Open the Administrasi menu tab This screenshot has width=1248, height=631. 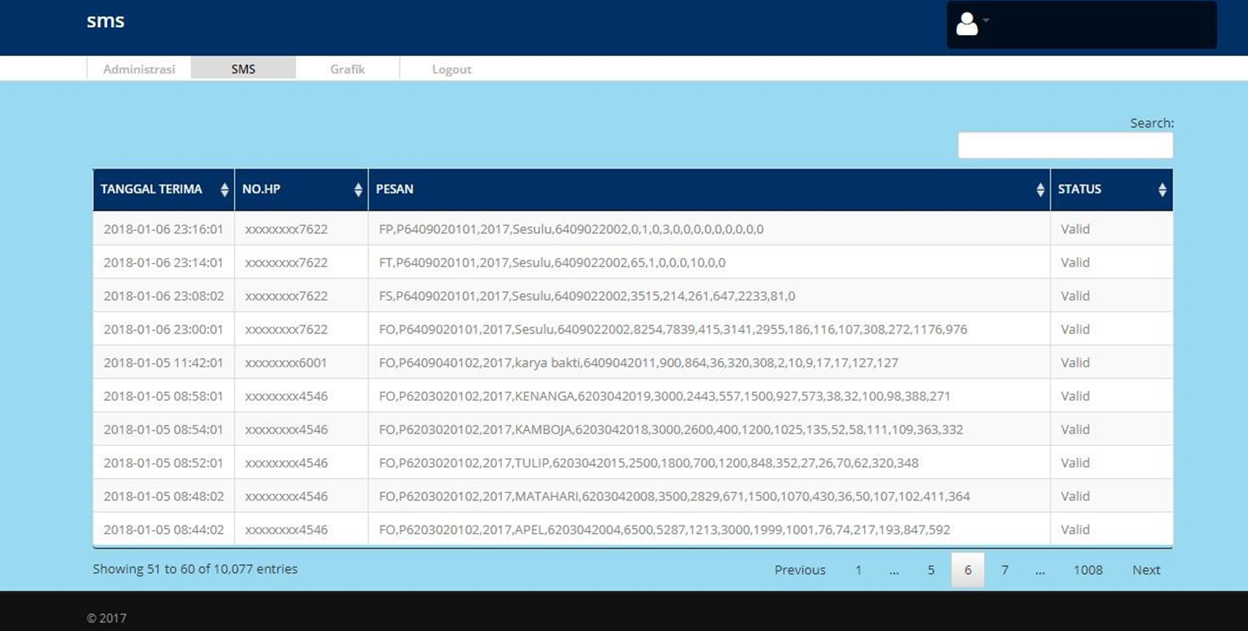click(x=139, y=69)
